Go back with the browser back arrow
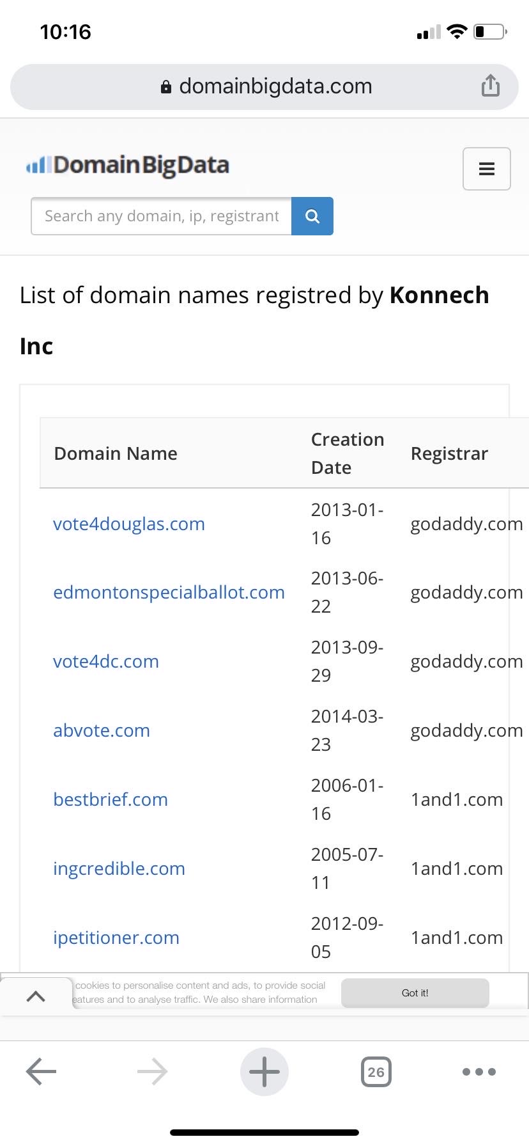Viewport: 529px width, 1146px height. click(41, 1072)
